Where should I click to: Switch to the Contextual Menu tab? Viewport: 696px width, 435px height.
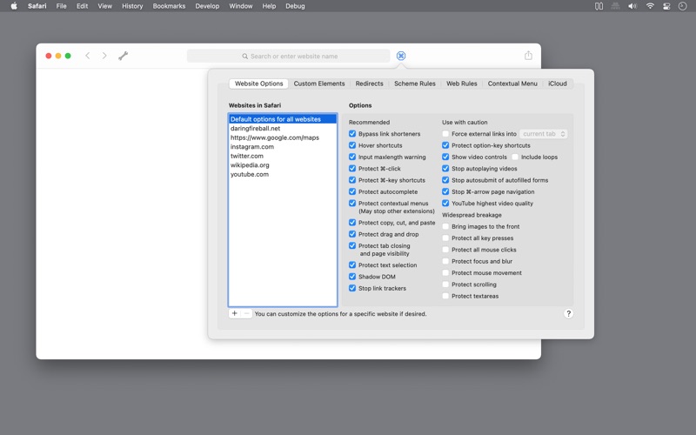tap(512, 84)
